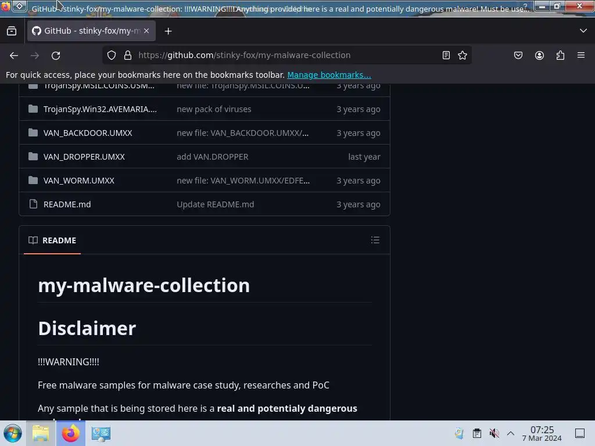
Task: Bookmark this page with star
Action: click(462, 55)
